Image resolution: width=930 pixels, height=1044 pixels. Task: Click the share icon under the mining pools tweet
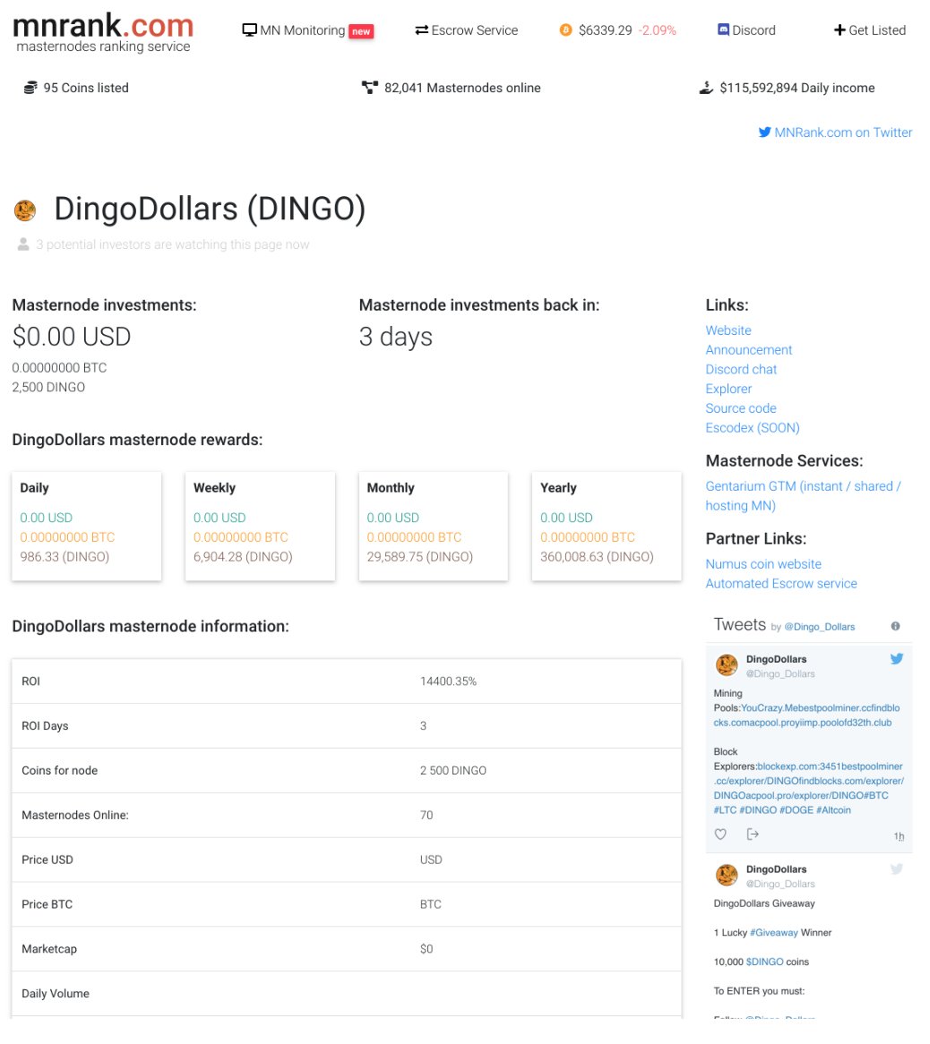pos(753,834)
